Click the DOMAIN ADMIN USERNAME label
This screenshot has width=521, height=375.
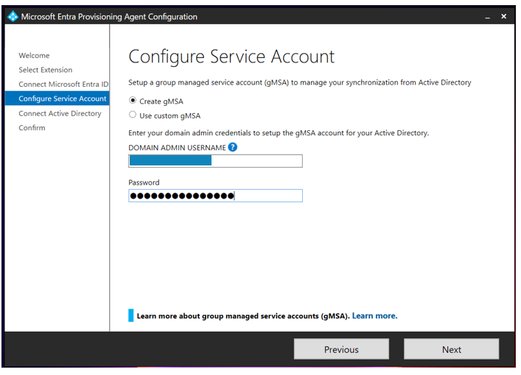177,148
